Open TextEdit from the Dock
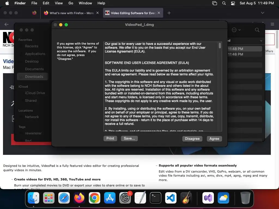 (140, 198)
